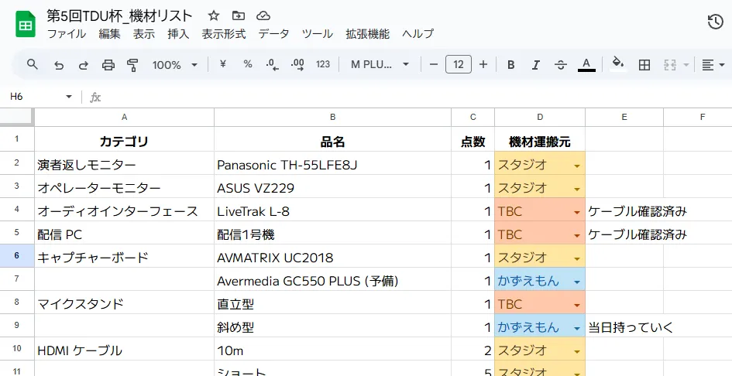Open the 編集 menu
The image size is (732, 376).
(110, 33)
